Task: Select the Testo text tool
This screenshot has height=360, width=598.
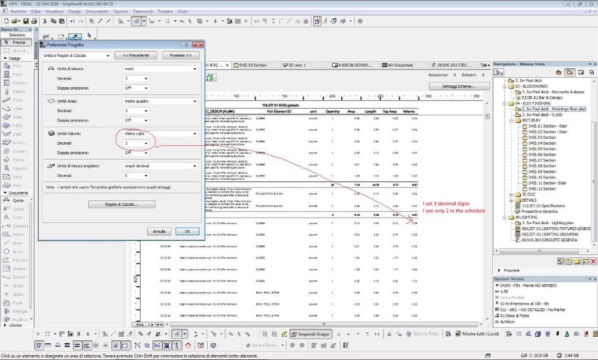Action: coord(15,218)
